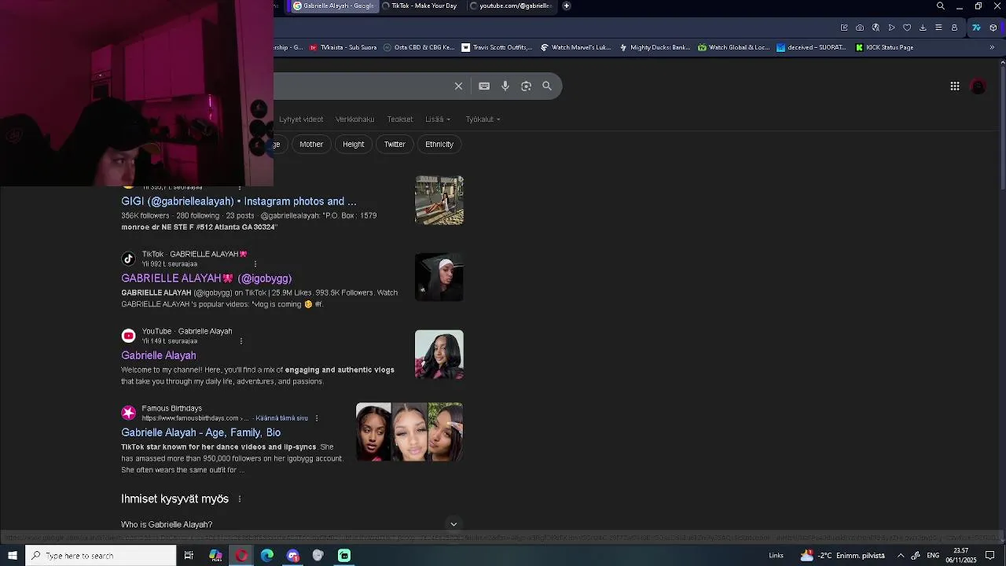This screenshot has height=566, width=1006.
Task: Select the Teokset search filter
Action: click(x=400, y=119)
